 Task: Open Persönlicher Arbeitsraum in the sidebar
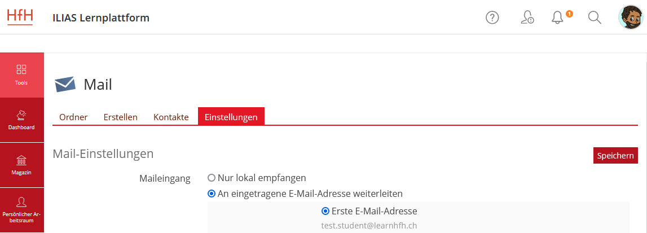point(21,209)
